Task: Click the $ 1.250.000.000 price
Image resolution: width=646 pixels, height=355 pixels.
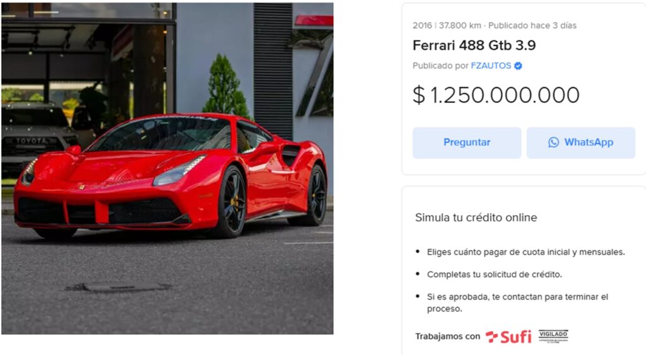Action: (x=496, y=95)
